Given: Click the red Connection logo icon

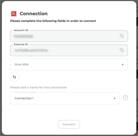Looking at the screenshot, I should pyautogui.click(x=14, y=14).
